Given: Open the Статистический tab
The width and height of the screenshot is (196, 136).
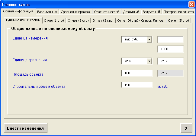Looking at the screenshot, I should coord(107,12).
